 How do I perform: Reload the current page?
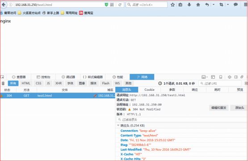pos(120,5)
